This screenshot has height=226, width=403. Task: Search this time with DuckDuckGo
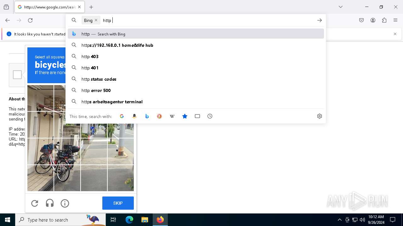coord(160,116)
